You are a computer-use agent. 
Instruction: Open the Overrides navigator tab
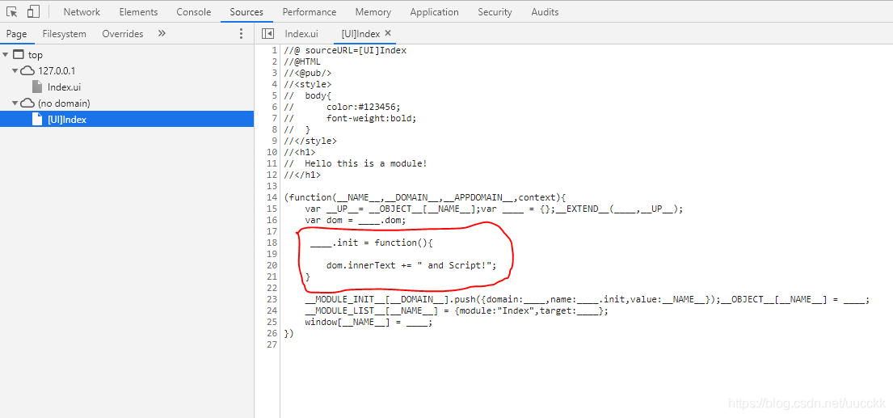123,34
